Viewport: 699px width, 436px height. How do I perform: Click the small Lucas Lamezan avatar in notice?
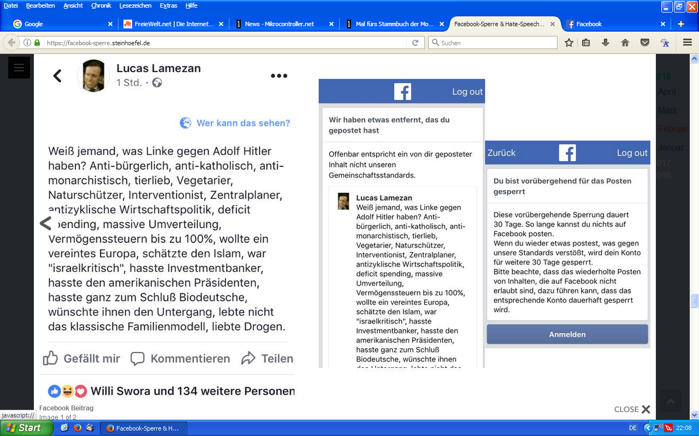[x=343, y=201]
